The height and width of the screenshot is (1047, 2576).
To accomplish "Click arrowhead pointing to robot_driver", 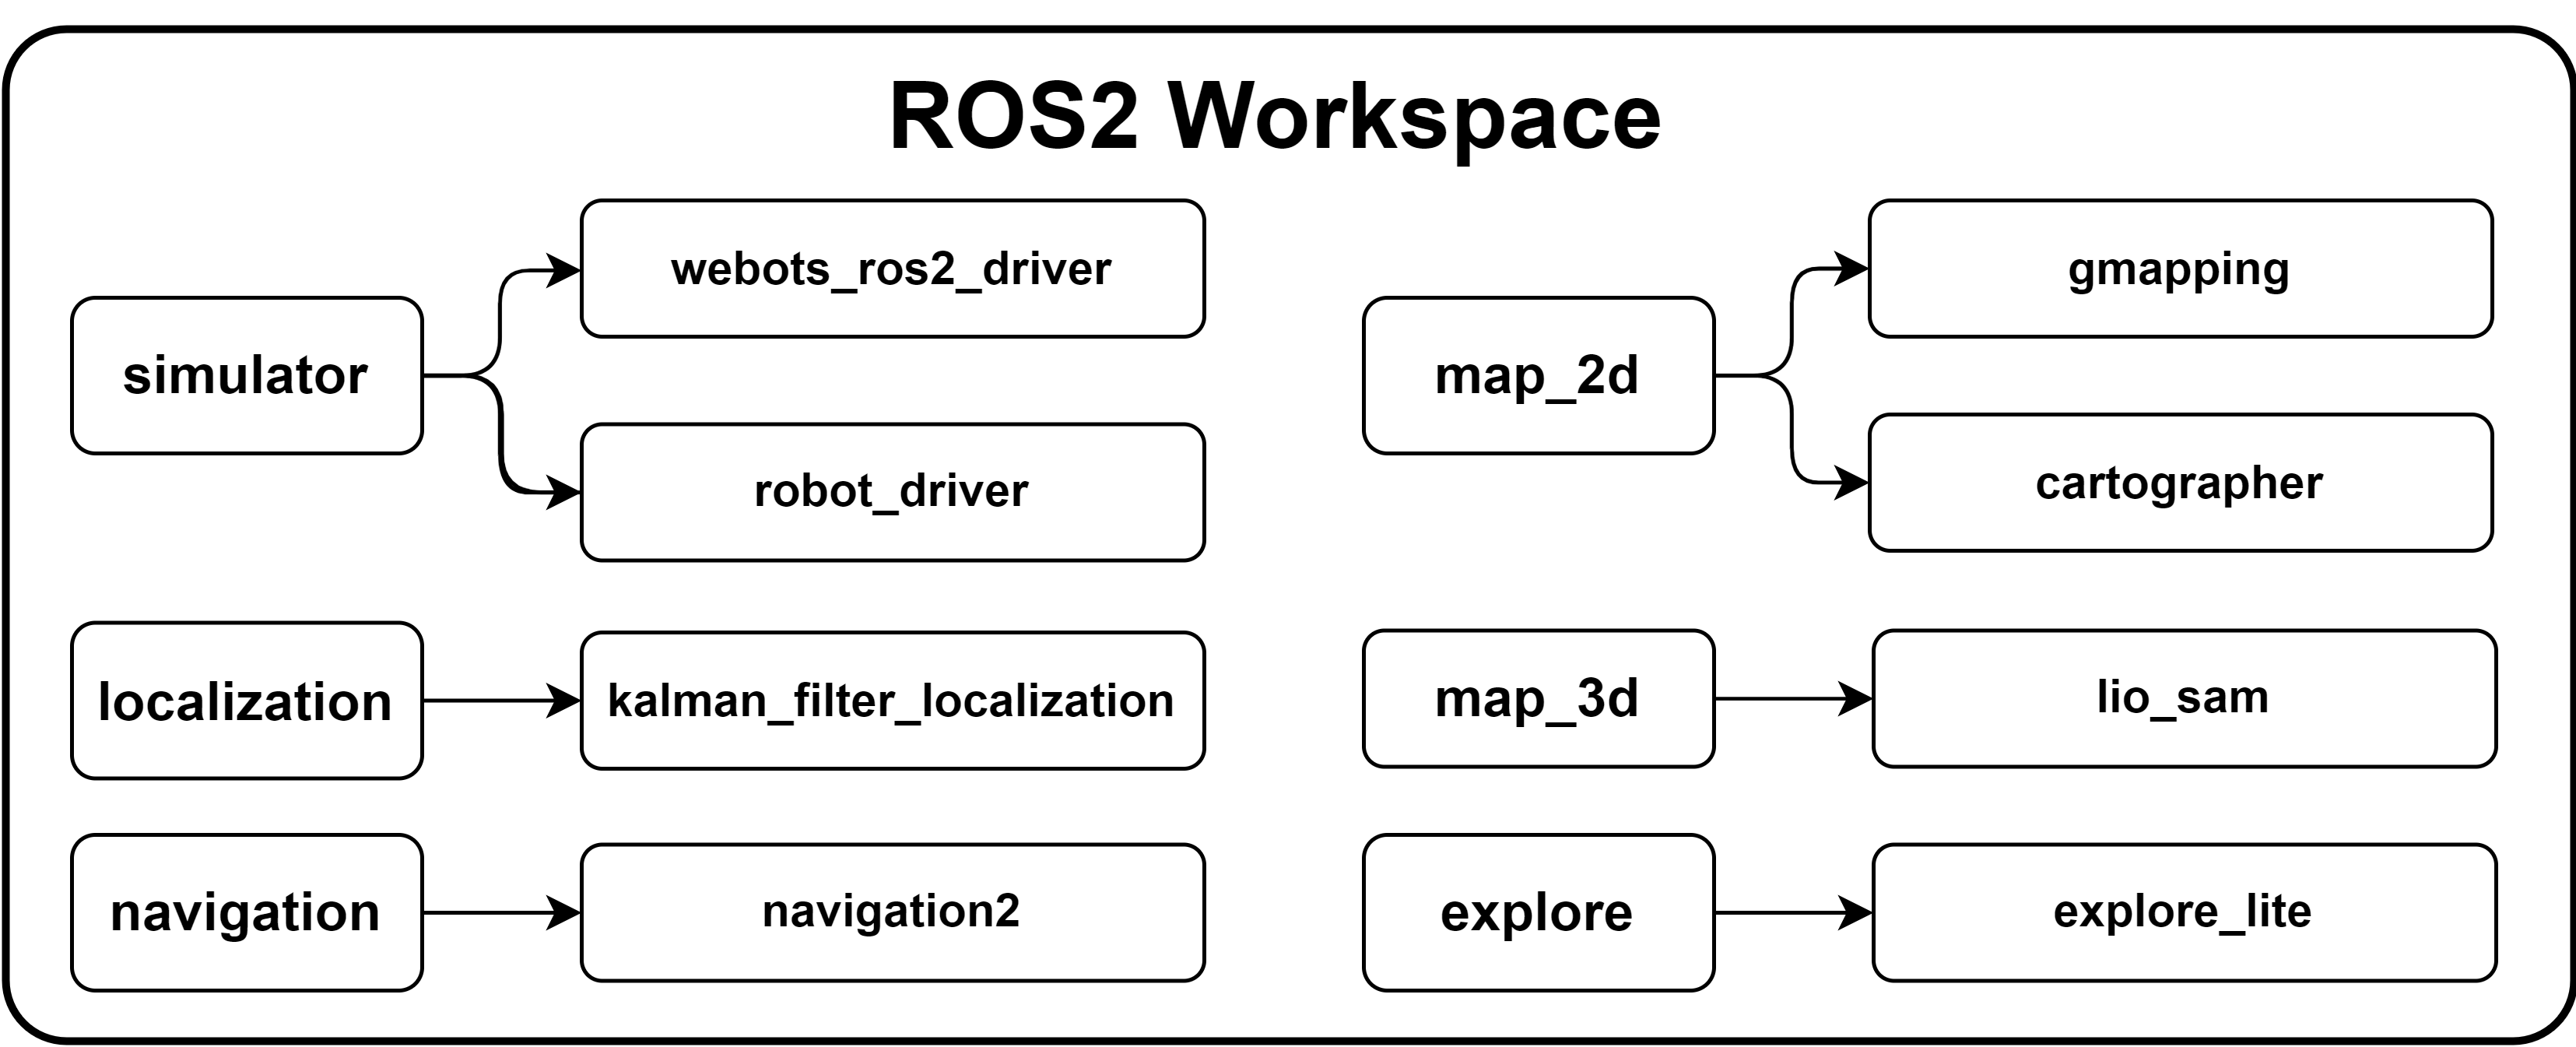I will point(564,492).
